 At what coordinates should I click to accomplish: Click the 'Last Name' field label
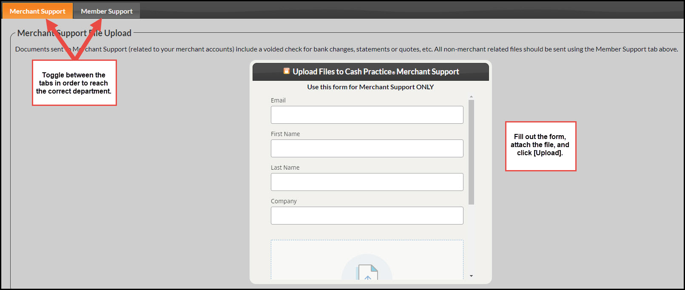point(285,168)
